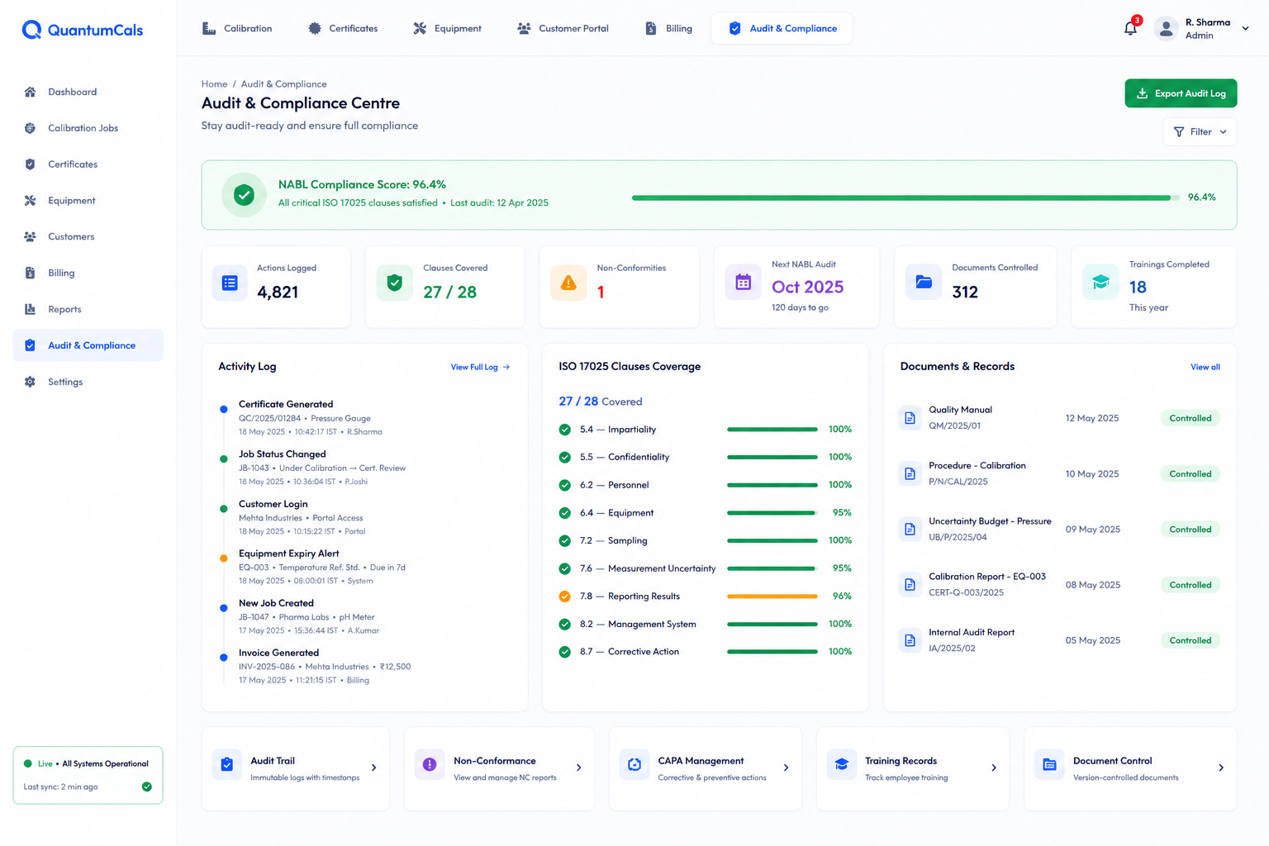Click check mark beside 8.7 Corrective Action
1269x846 pixels.
(x=565, y=652)
